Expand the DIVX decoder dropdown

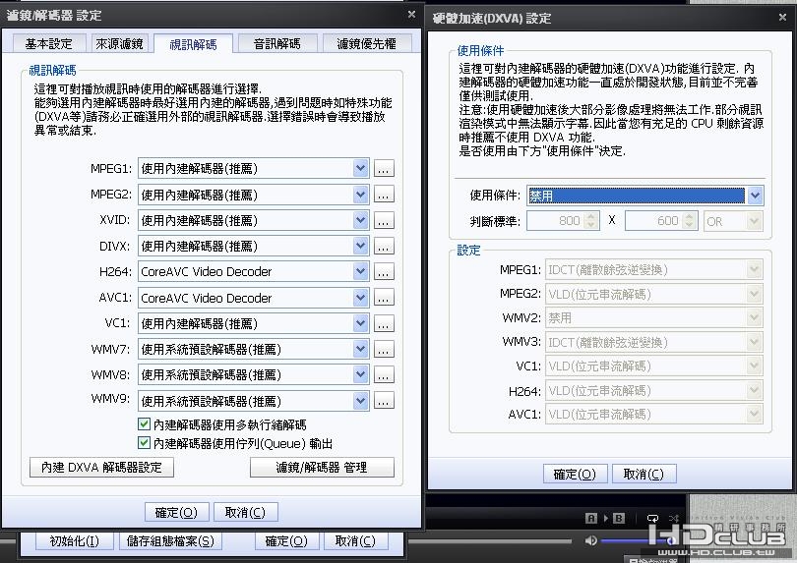pyautogui.click(x=253, y=247)
